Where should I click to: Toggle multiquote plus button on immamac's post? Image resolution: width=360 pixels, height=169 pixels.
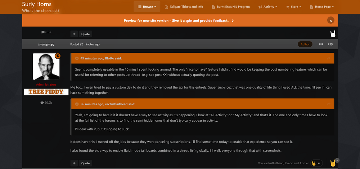[x=74, y=163]
